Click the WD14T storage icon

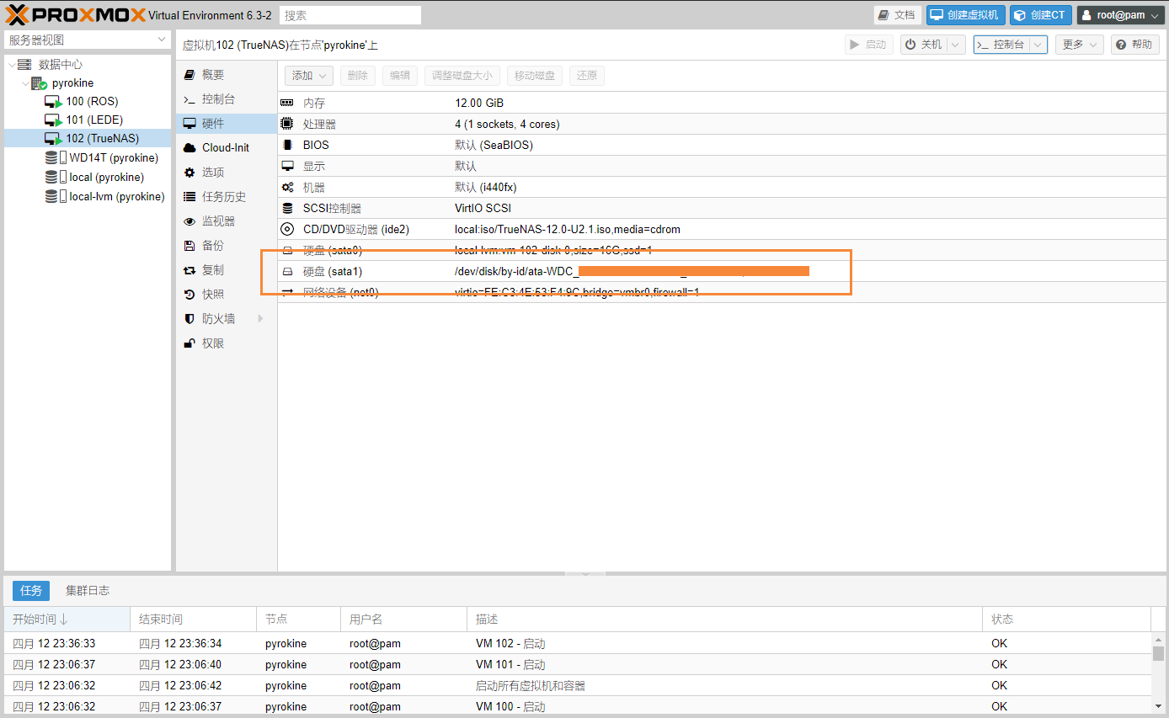pos(56,157)
